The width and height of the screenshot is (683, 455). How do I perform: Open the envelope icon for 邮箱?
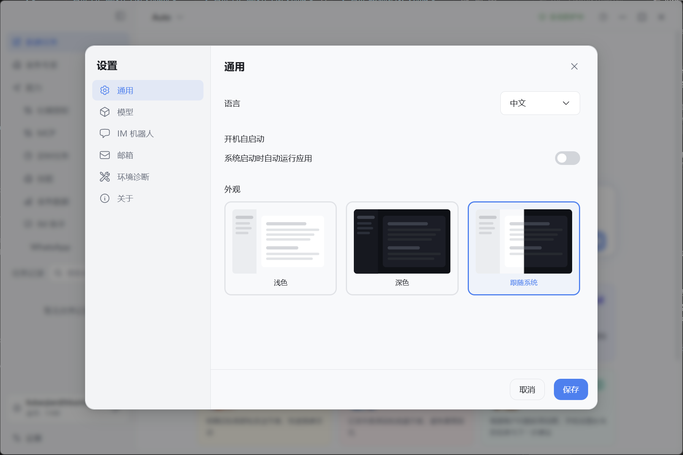click(105, 155)
